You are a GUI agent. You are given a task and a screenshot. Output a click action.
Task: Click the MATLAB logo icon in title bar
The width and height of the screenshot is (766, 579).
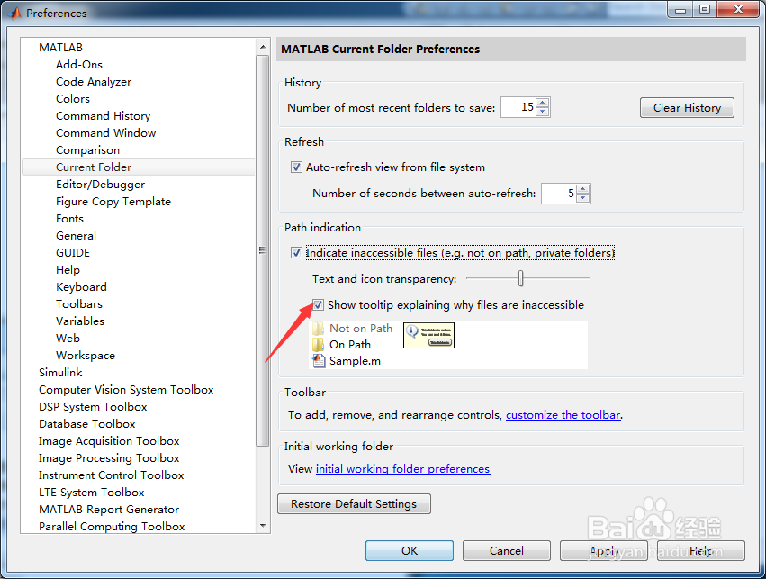pyautogui.click(x=14, y=13)
